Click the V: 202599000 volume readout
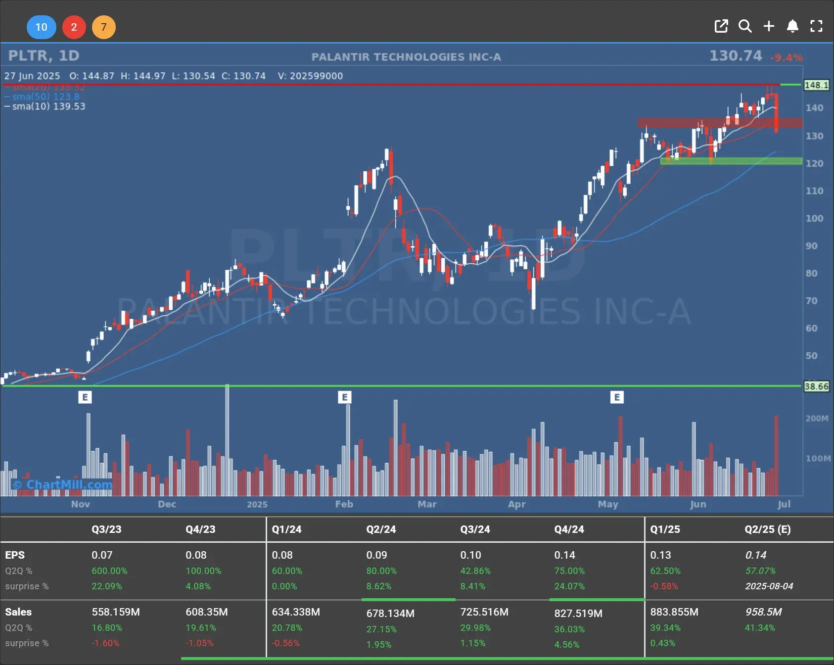This screenshot has height=665, width=834. [310, 76]
